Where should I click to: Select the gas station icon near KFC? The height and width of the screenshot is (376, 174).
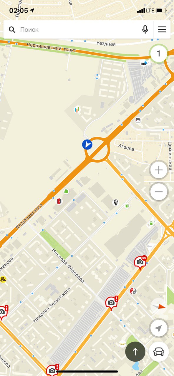click(x=127, y=206)
